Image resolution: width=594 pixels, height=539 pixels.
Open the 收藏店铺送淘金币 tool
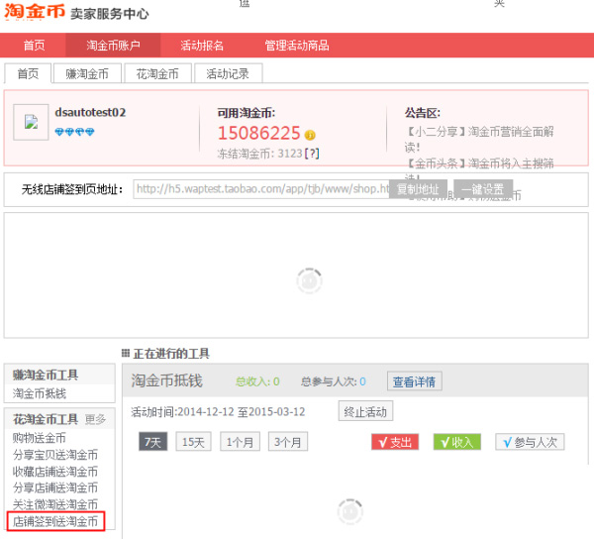[x=55, y=472]
